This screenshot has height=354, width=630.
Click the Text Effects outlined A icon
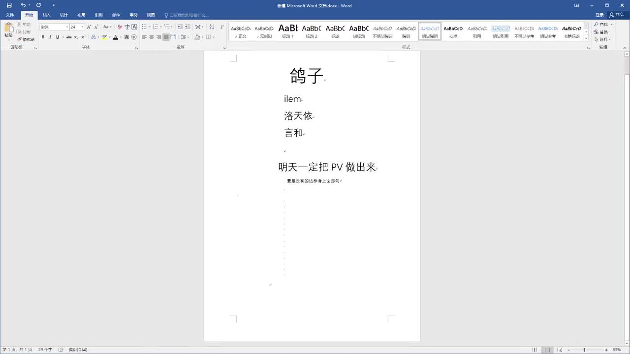click(94, 37)
